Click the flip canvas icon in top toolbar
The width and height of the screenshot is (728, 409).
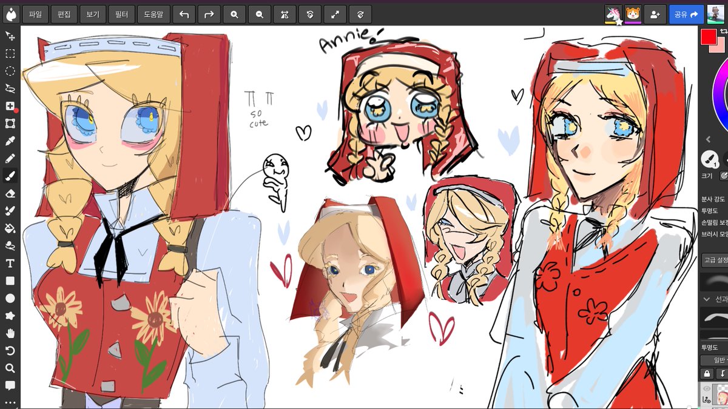click(x=285, y=15)
